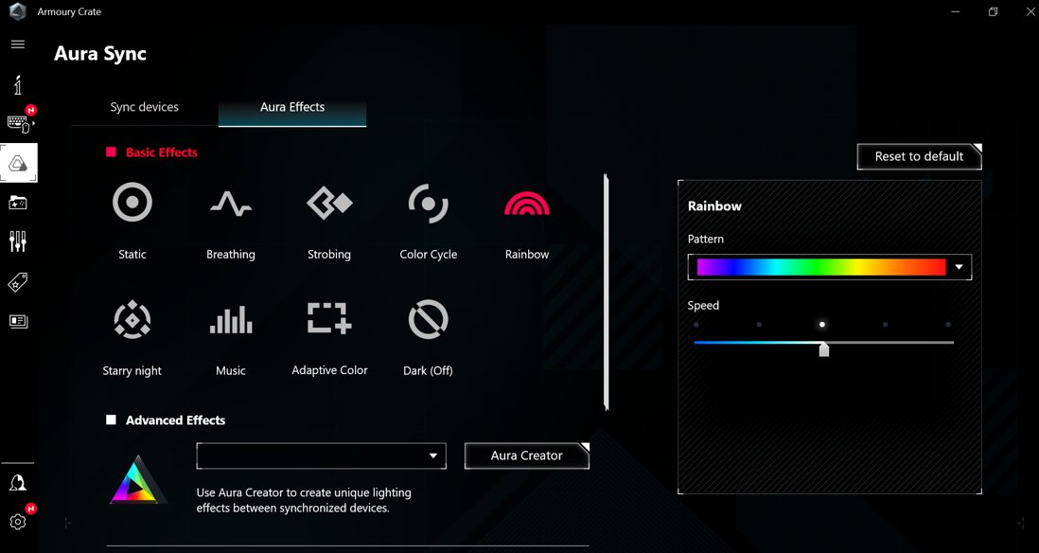
Task: Expand the Rainbow pattern dropdown arrow
Action: pos(959,267)
